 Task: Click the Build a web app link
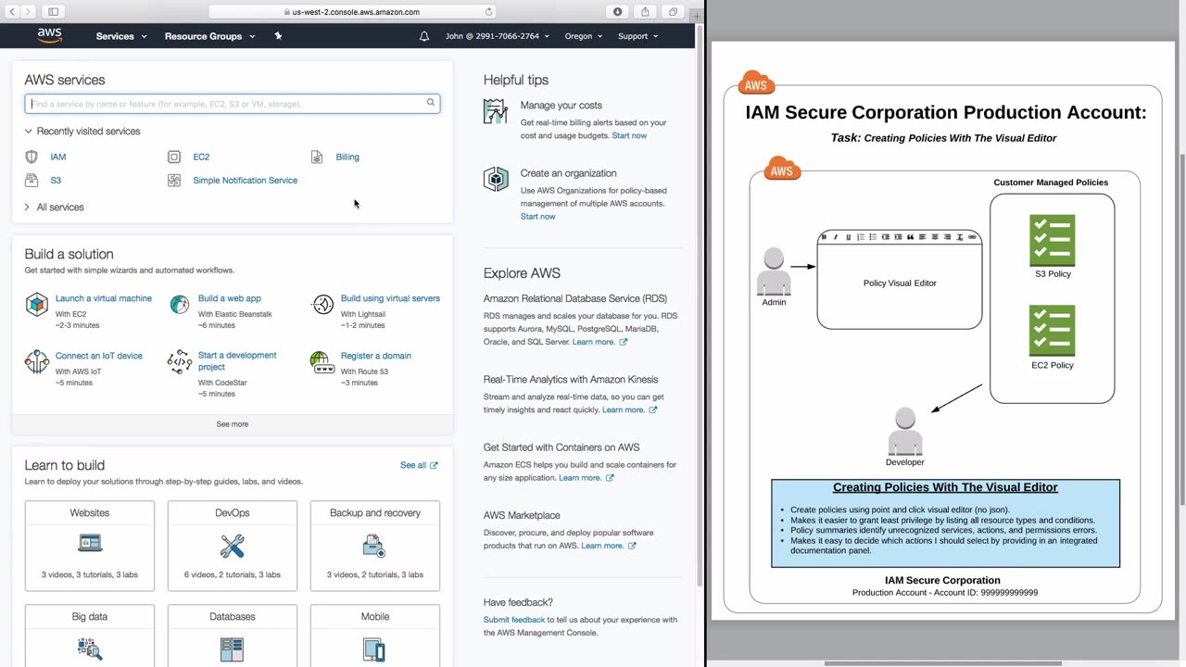pyautogui.click(x=230, y=298)
